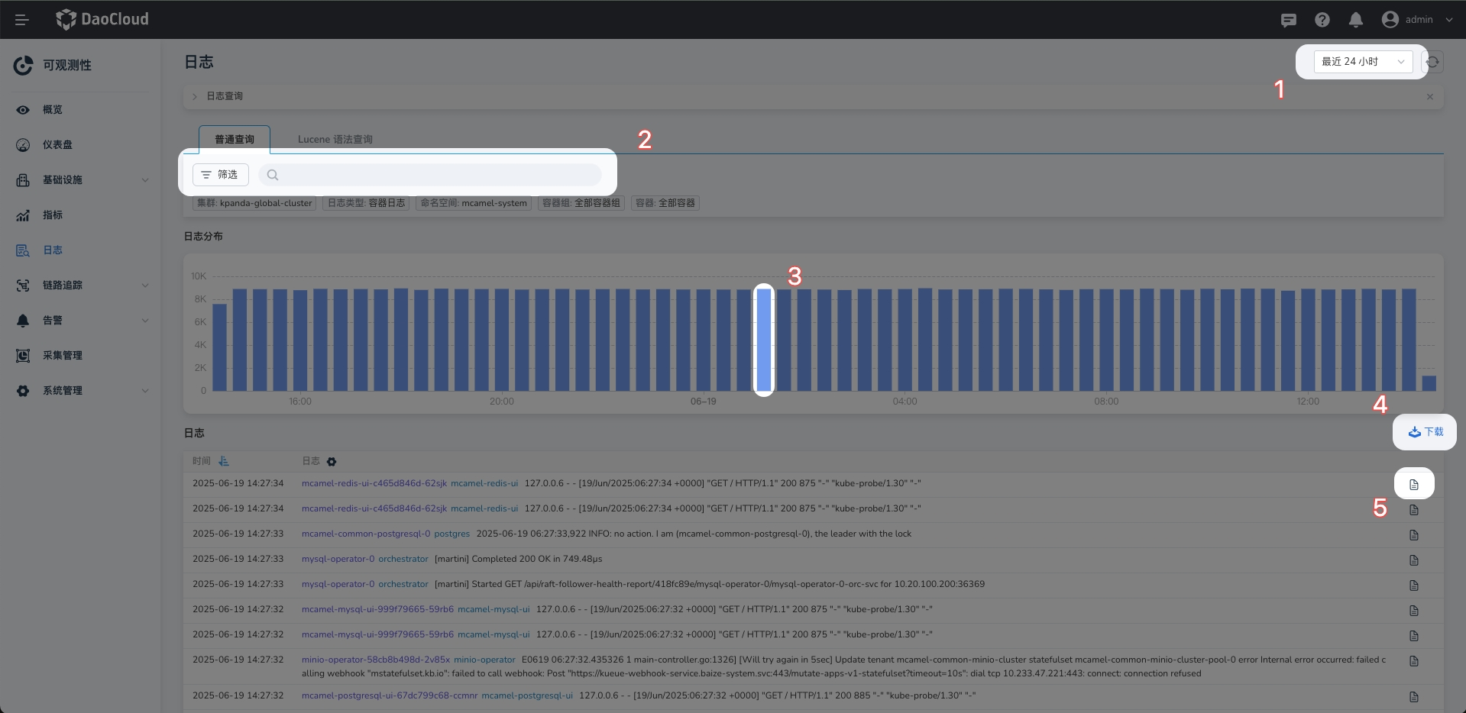Image resolution: width=1466 pixels, height=713 pixels.
Task: Click the help question mark icon
Action: click(x=1322, y=20)
